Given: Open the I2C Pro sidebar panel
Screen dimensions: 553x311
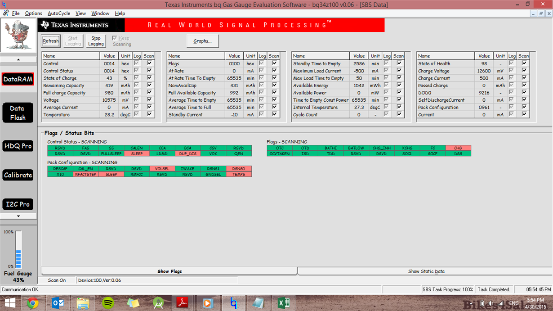Looking at the screenshot, I should point(18,204).
